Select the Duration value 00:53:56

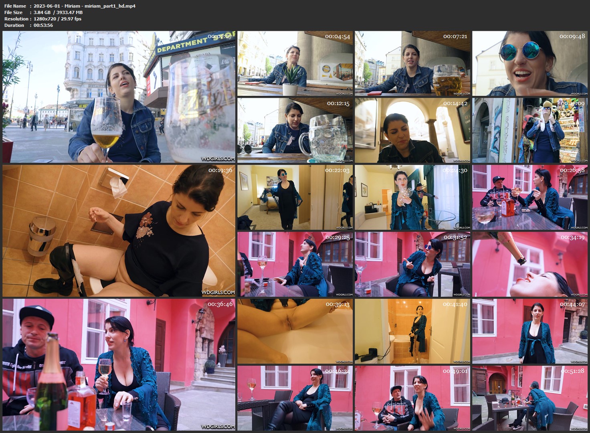(x=43, y=25)
